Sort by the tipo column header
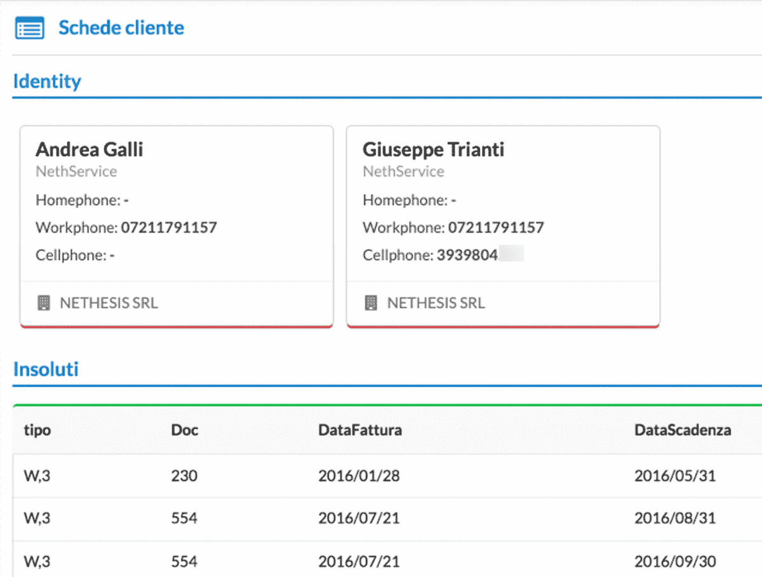This screenshot has height=577, width=762. click(37, 430)
